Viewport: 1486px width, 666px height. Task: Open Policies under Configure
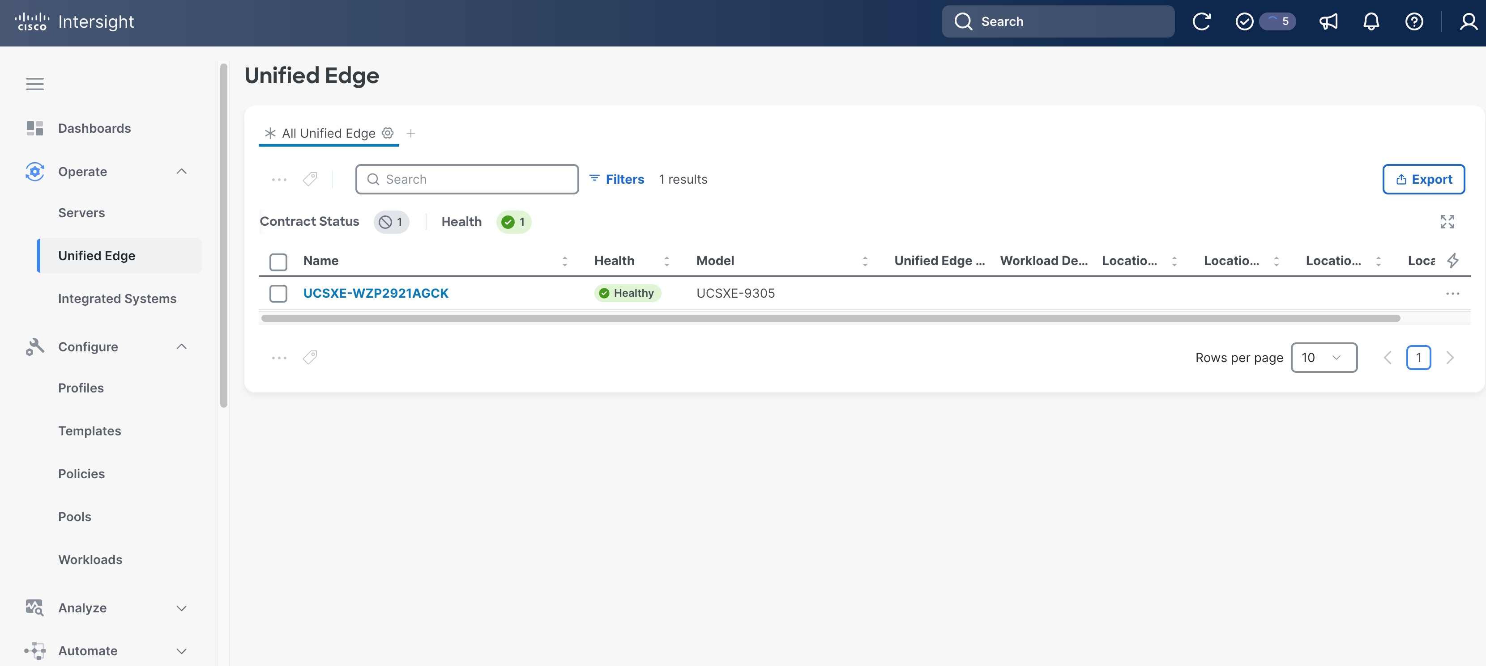[81, 474]
